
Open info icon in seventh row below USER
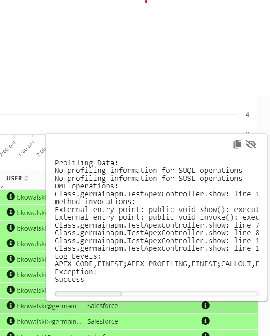coord(11,290)
